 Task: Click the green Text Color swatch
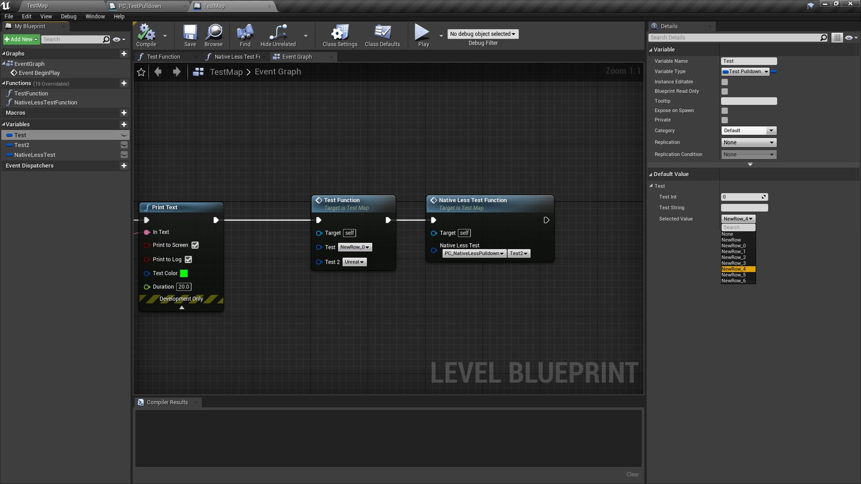tap(184, 273)
